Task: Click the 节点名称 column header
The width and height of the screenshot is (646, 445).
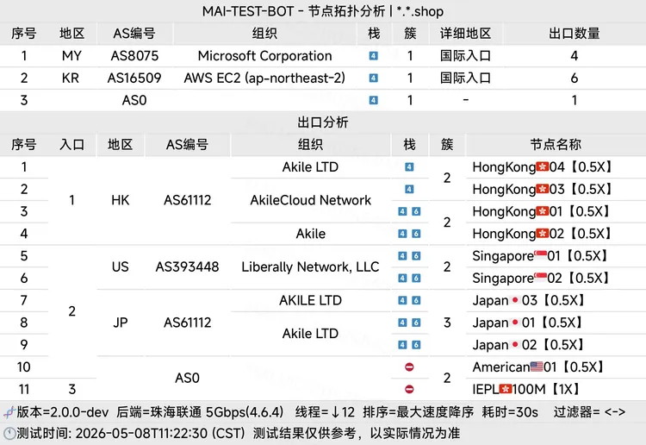Action: [x=556, y=145]
